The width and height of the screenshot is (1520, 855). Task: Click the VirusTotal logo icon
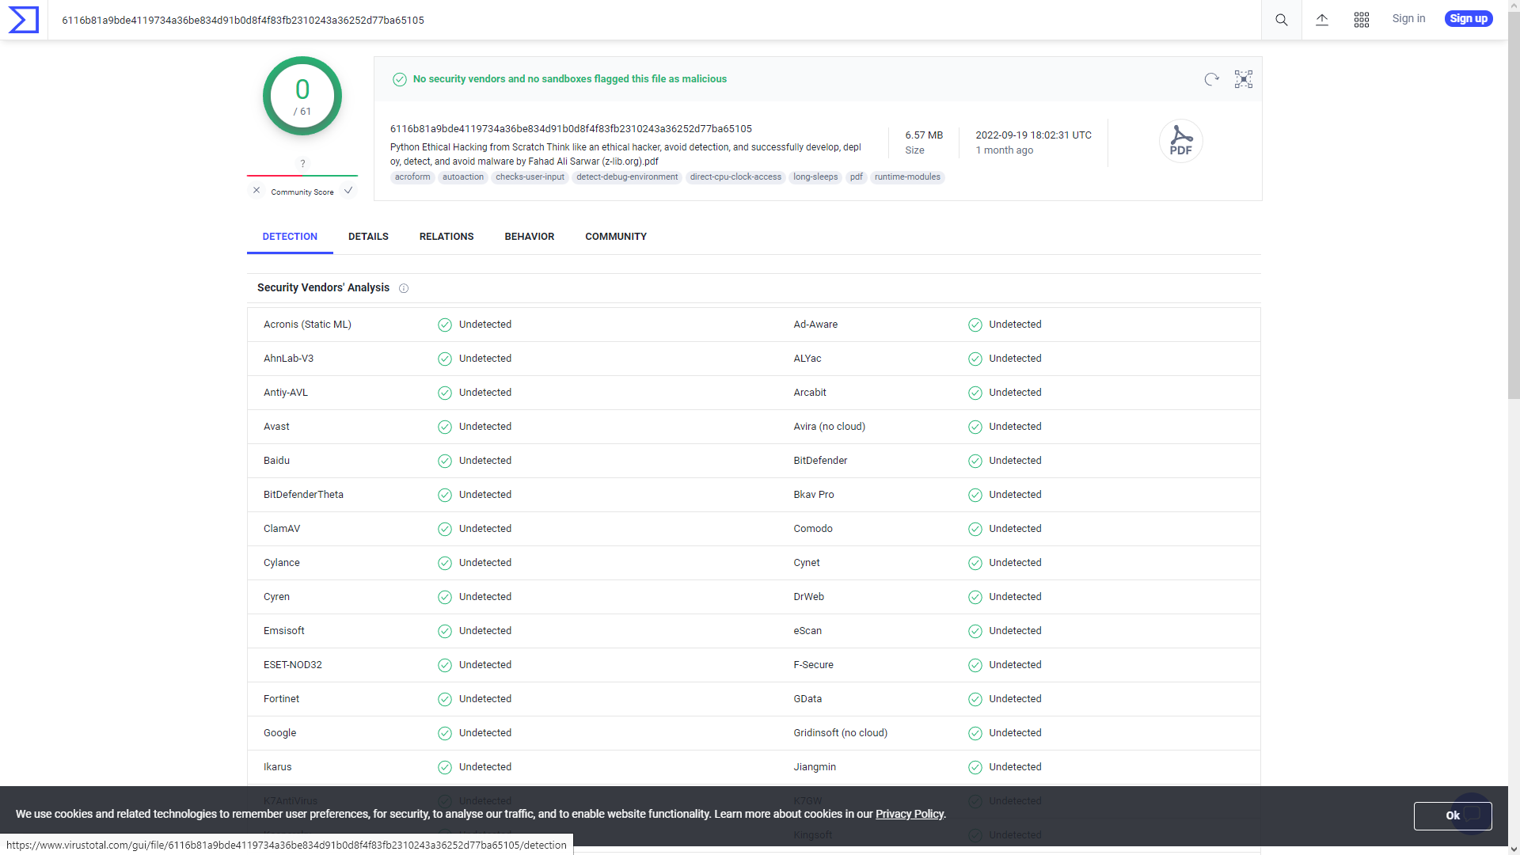(x=23, y=20)
